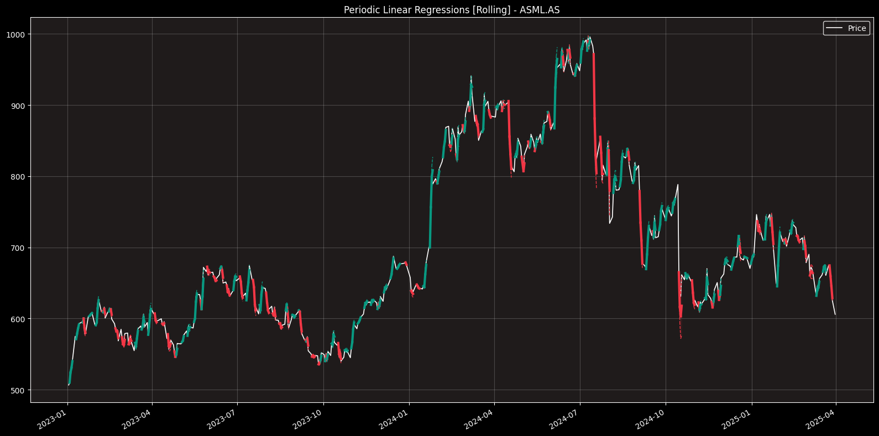Click the green surge segment in late January 2024

[x=431, y=208]
